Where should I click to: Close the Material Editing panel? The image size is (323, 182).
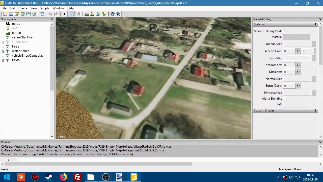click(320, 19)
